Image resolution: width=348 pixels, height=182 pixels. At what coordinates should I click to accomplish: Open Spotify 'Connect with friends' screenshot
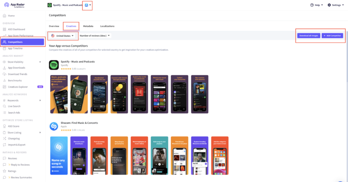coord(119,94)
